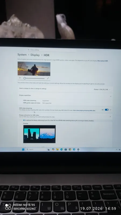Expand the HDR preview video fullscreen
Image resolution: width=121 pixels, height=215 pixels.
point(48,78)
